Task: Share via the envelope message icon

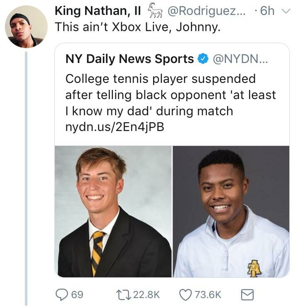Action: point(247,294)
